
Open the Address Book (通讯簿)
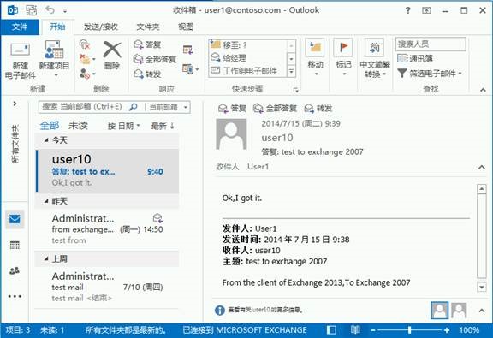[x=415, y=58]
